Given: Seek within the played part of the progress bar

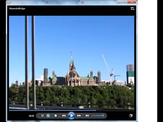Looking at the screenshot, I should (x=52, y=110).
